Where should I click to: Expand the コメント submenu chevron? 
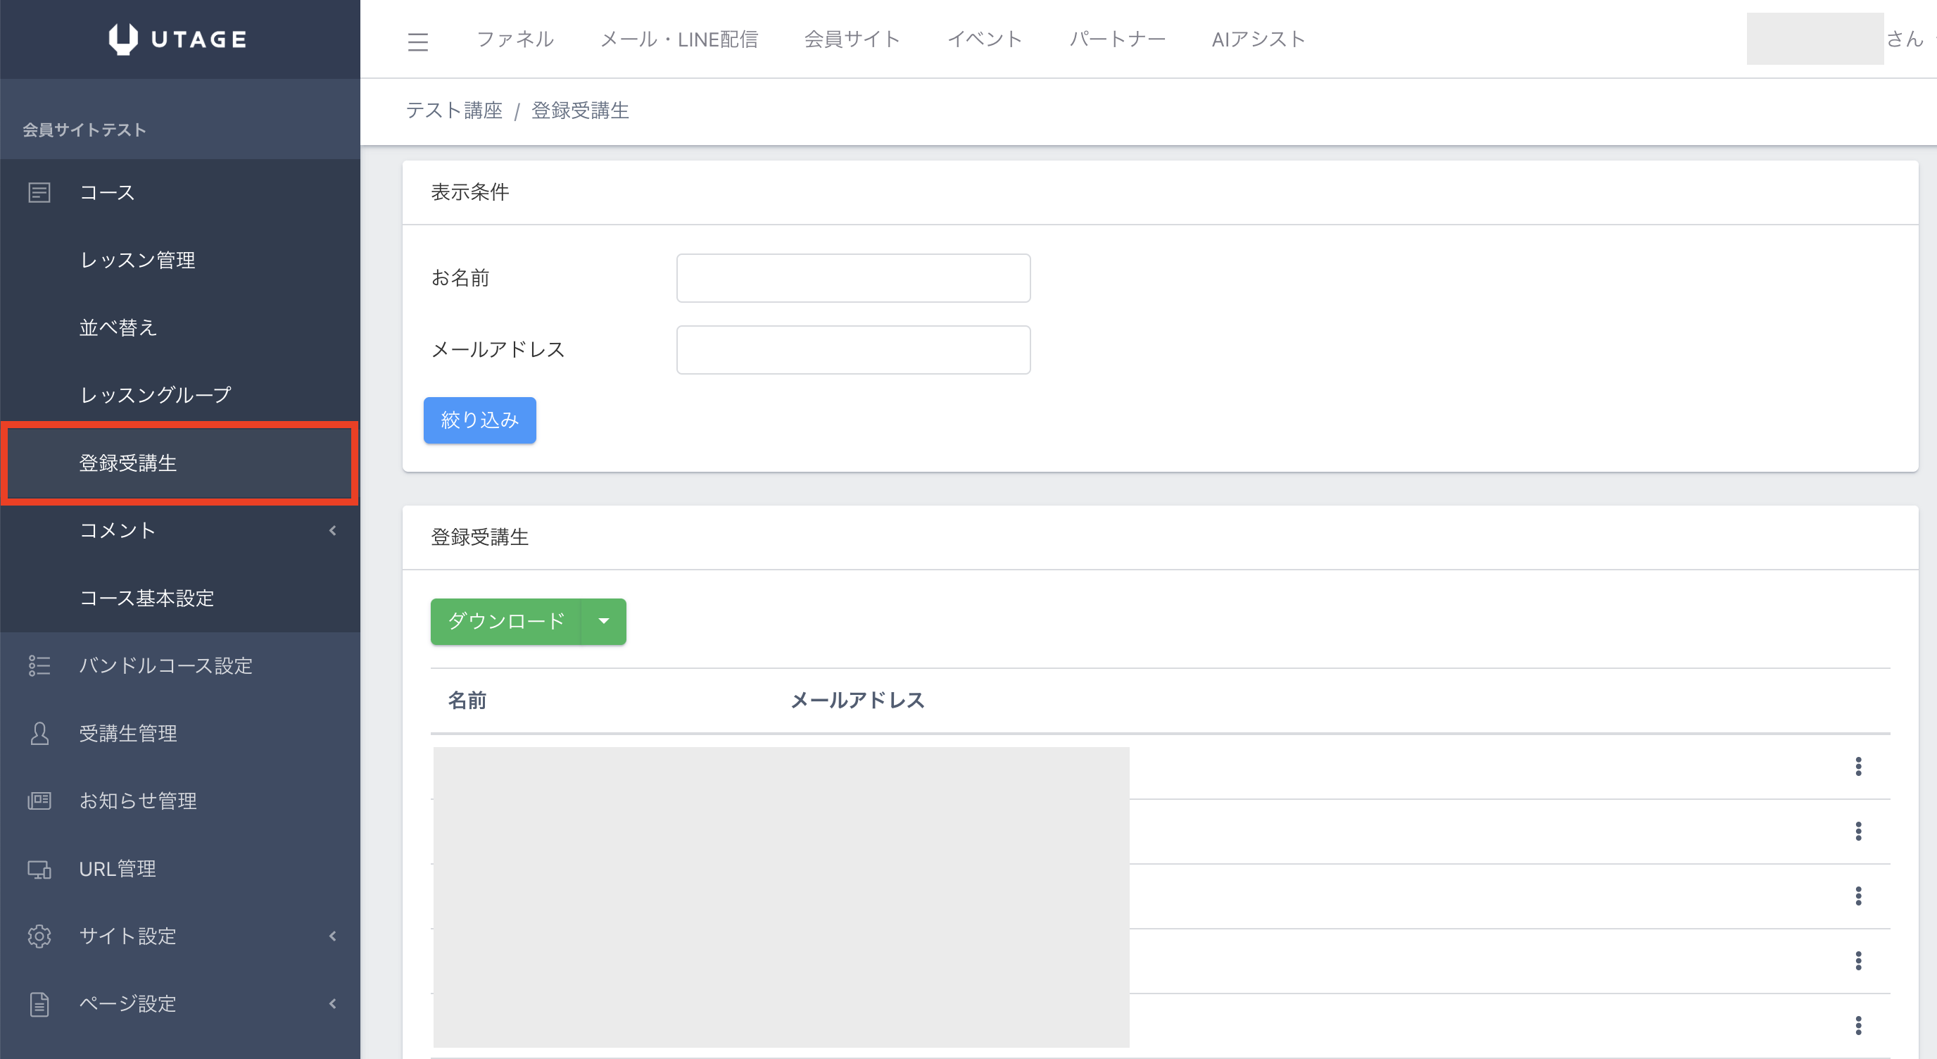point(332,530)
